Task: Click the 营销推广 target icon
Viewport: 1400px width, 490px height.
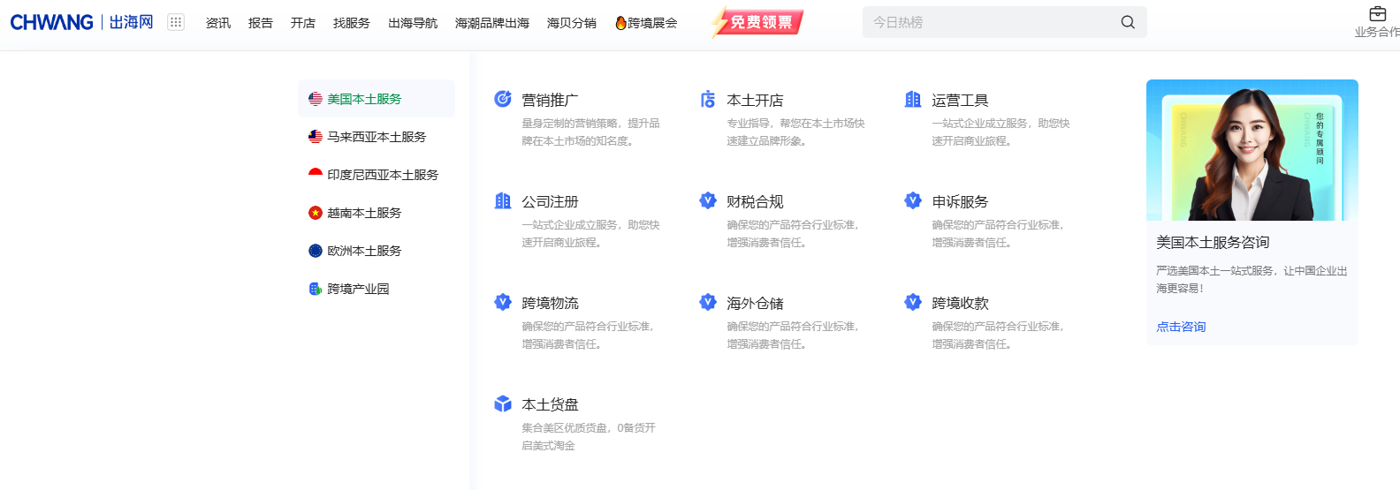Action: [x=503, y=99]
